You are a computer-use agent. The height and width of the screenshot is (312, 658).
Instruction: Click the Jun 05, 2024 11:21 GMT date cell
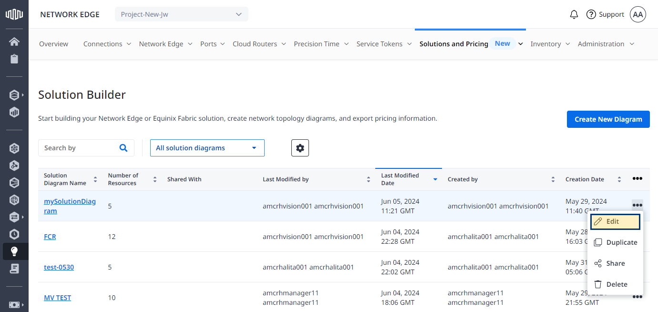pyautogui.click(x=401, y=206)
